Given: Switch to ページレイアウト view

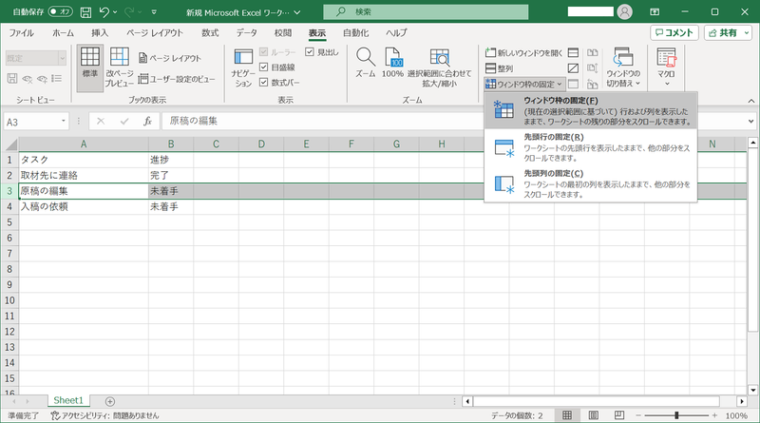Looking at the screenshot, I should point(170,58).
